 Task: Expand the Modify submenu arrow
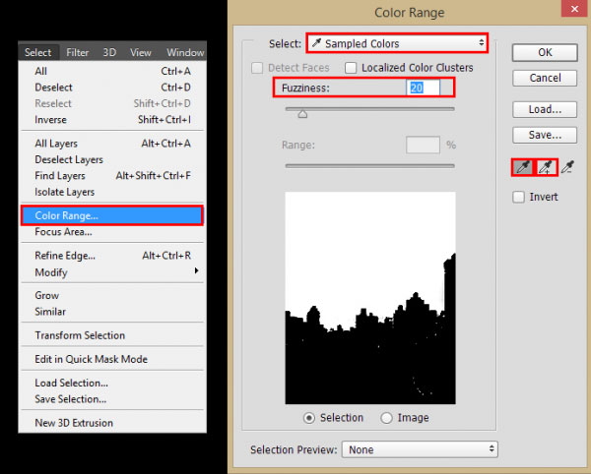tap(196, 270)
